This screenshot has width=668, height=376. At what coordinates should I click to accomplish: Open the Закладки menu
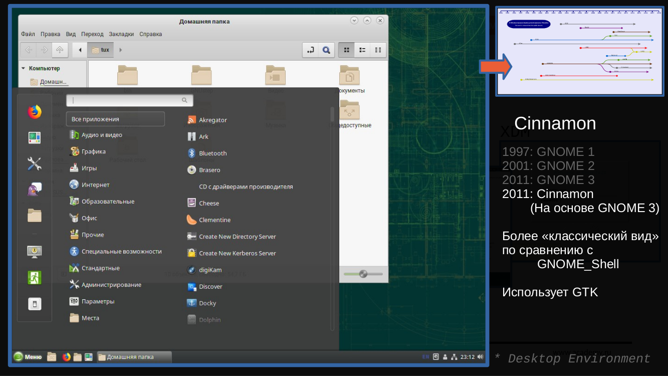point(121,34)
